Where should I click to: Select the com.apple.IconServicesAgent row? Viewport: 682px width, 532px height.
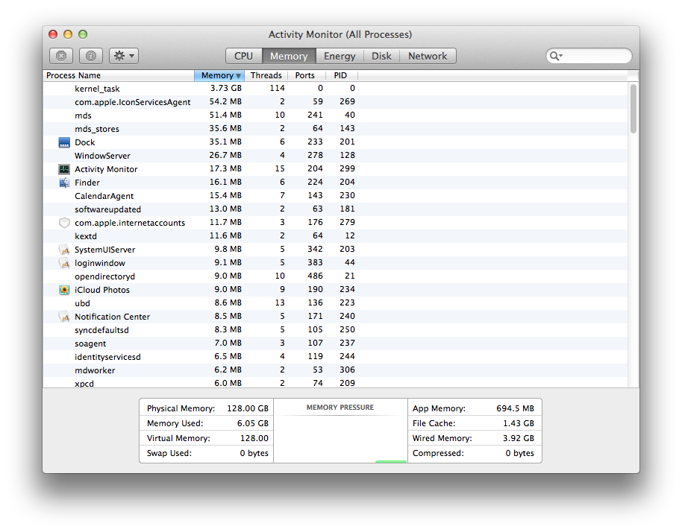pyautogui.click(x=335, y=102)
